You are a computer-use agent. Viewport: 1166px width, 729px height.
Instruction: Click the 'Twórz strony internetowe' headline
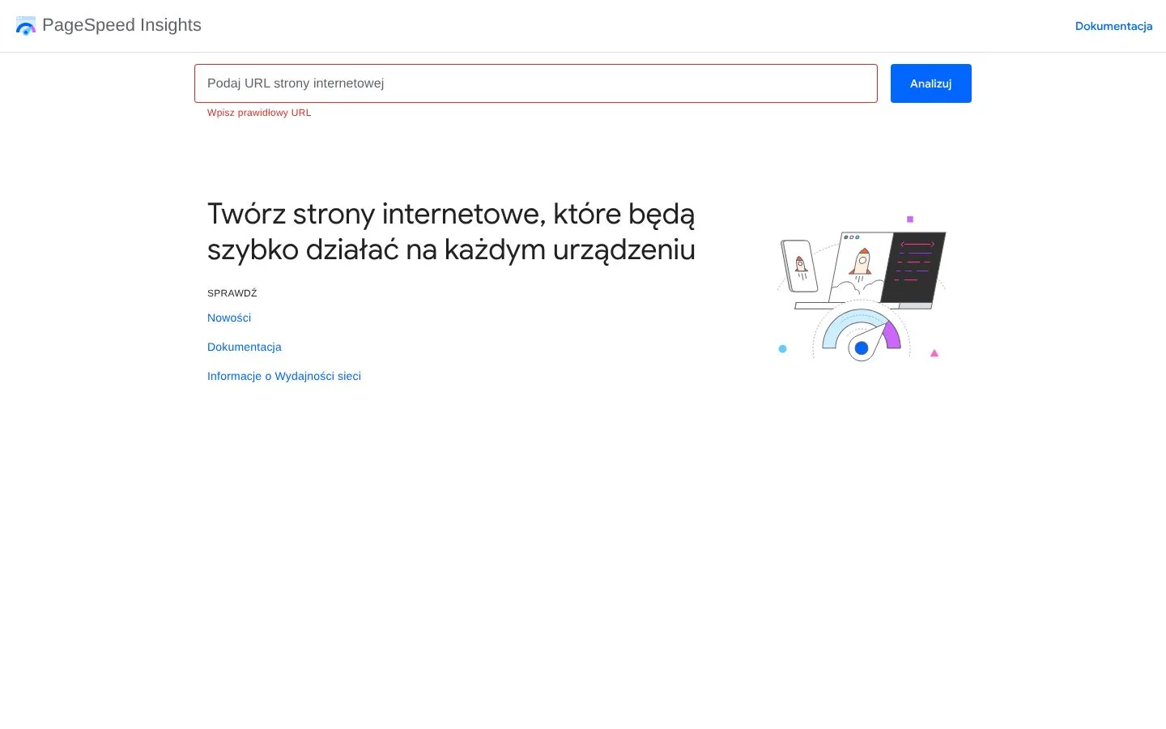click(x=451, y=232)
